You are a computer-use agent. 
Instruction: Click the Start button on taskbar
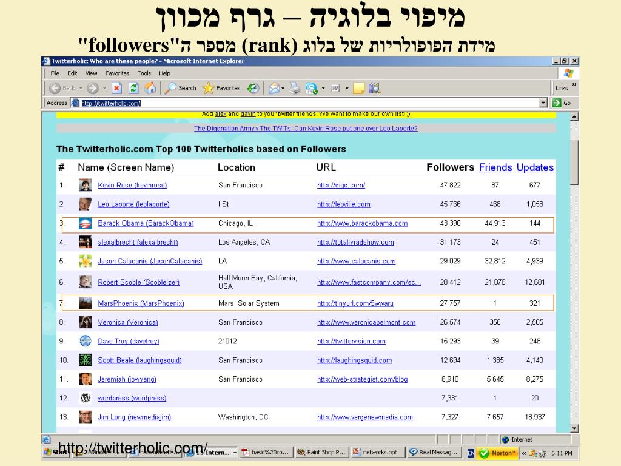(x=55, y=453)
